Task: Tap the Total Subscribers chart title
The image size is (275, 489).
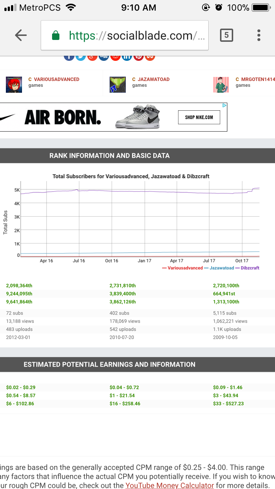Action: tap(131, 176)
